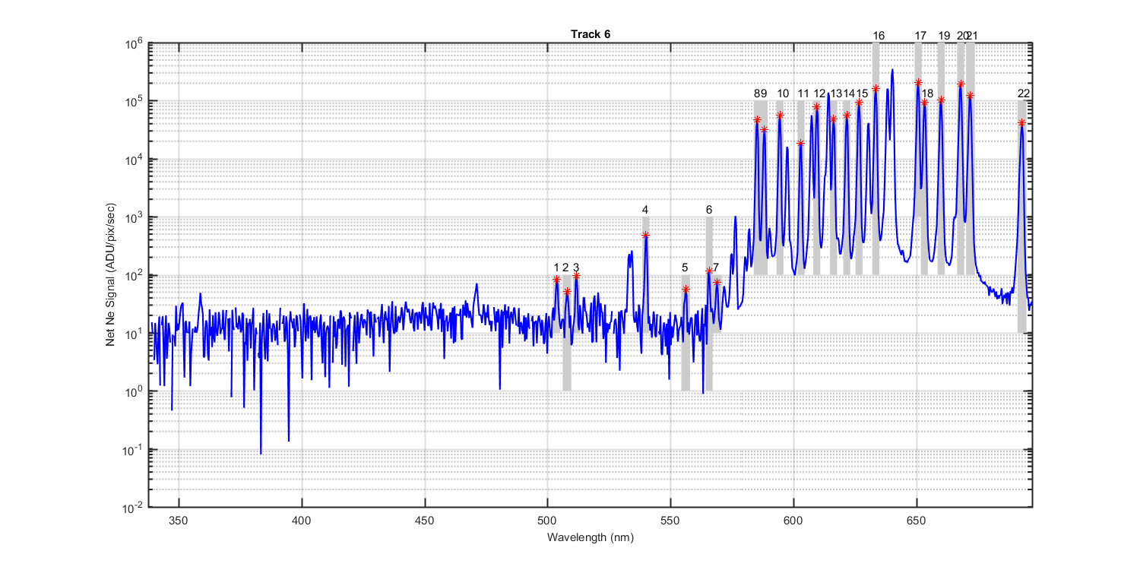Click the peak number label "19"
This screenshot has height=570, width=1140.
click(x=944, y=36)
